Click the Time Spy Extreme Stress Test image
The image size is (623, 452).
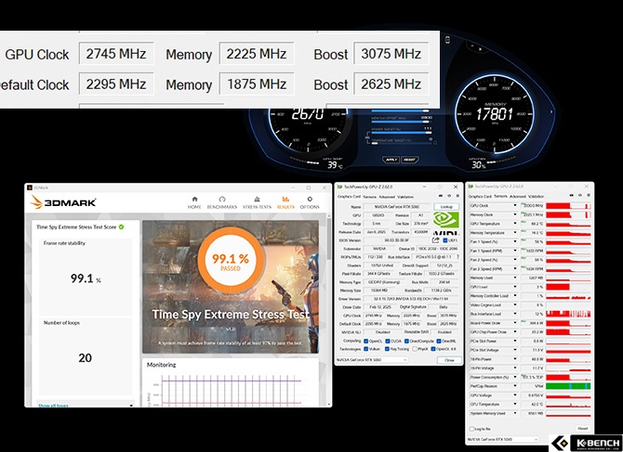point(231,287)
